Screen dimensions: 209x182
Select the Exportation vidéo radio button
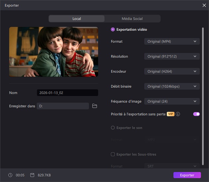(113, 29)
